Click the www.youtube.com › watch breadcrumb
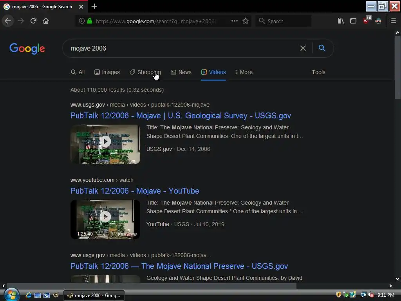Screen dimensions: 401x301 coord(102,180)
